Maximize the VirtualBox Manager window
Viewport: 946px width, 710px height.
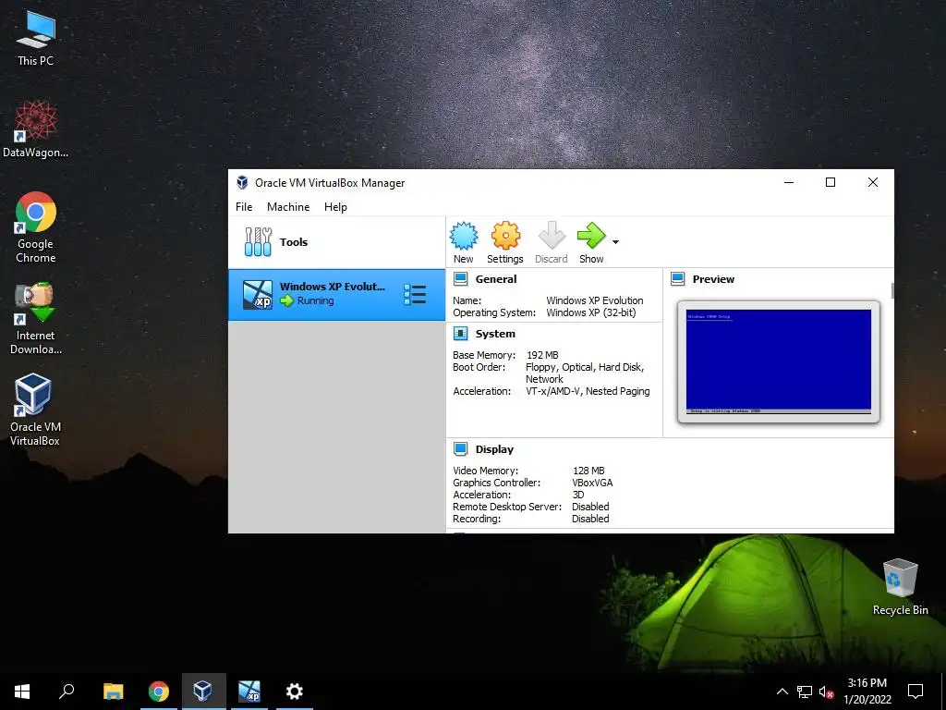pyautogui.click(x=831, y=182)
